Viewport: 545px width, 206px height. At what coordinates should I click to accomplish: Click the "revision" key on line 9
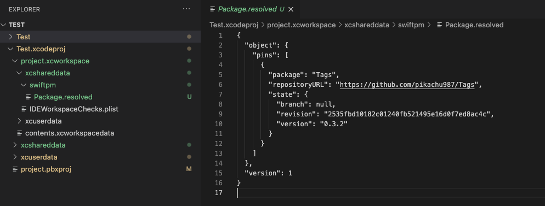(296, 114)
